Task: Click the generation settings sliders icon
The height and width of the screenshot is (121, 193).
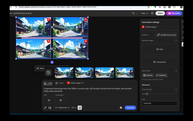Action: (x=80, y=108)
